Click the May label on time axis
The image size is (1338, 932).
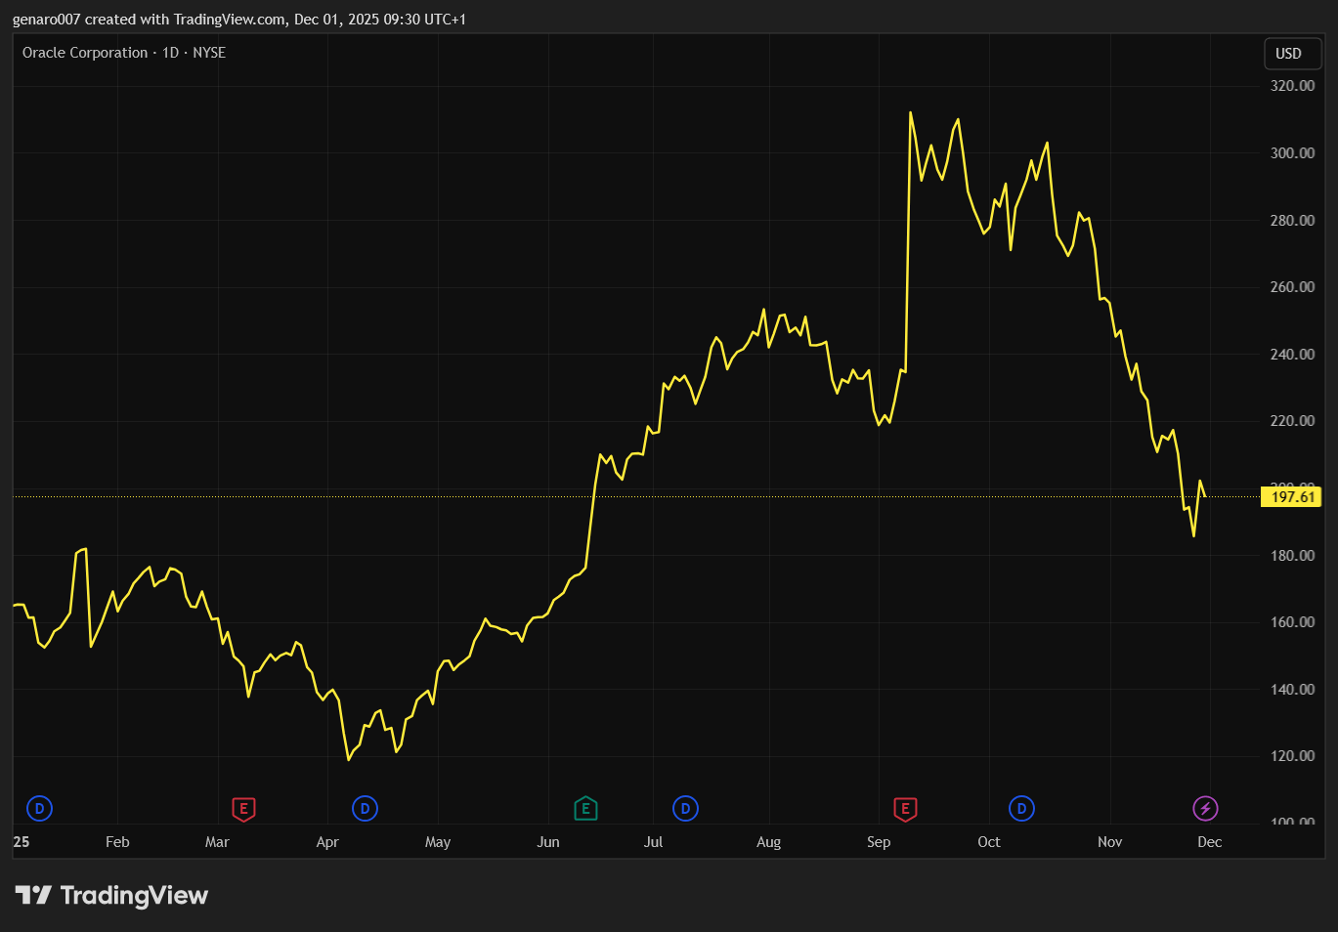tap(438, 842)
